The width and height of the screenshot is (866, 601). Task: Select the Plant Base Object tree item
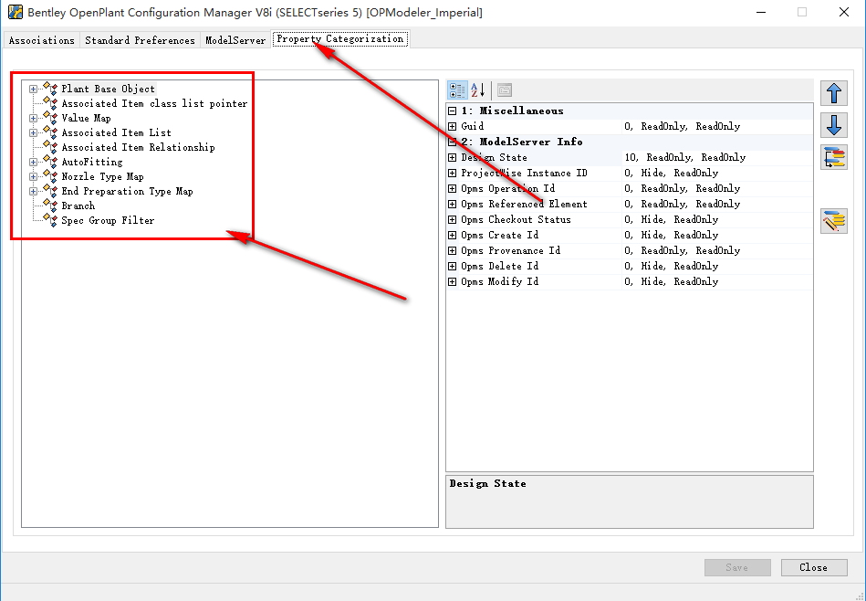click(x=109, y=89)
